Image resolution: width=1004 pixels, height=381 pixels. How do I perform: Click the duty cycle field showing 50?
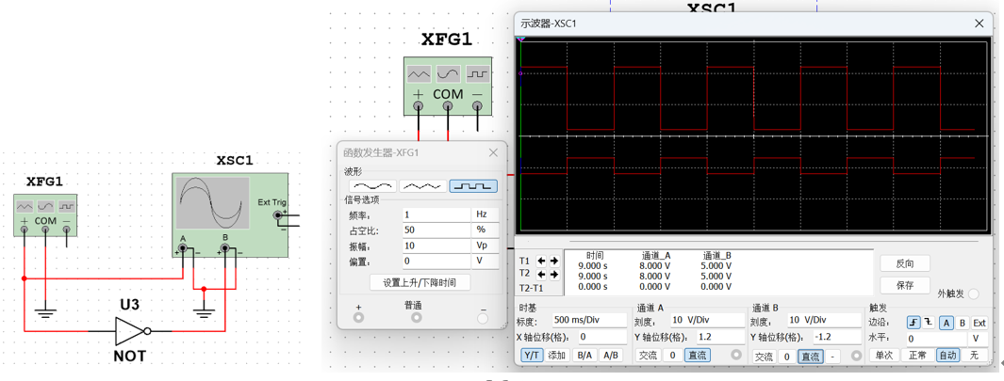(436, 230)
